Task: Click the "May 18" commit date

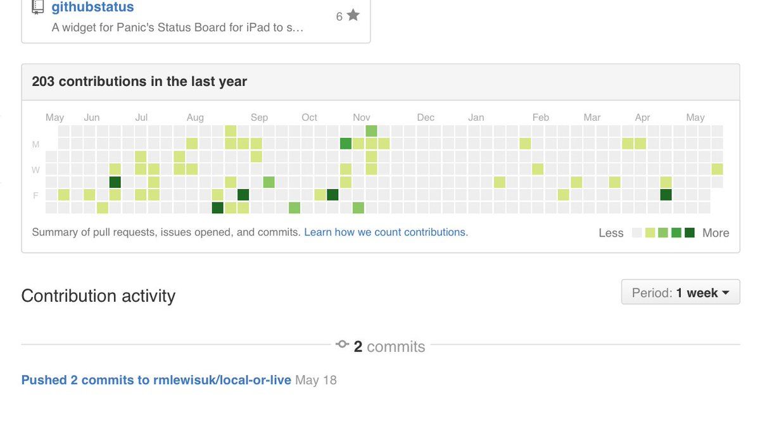Action: (x=316, y=380)
